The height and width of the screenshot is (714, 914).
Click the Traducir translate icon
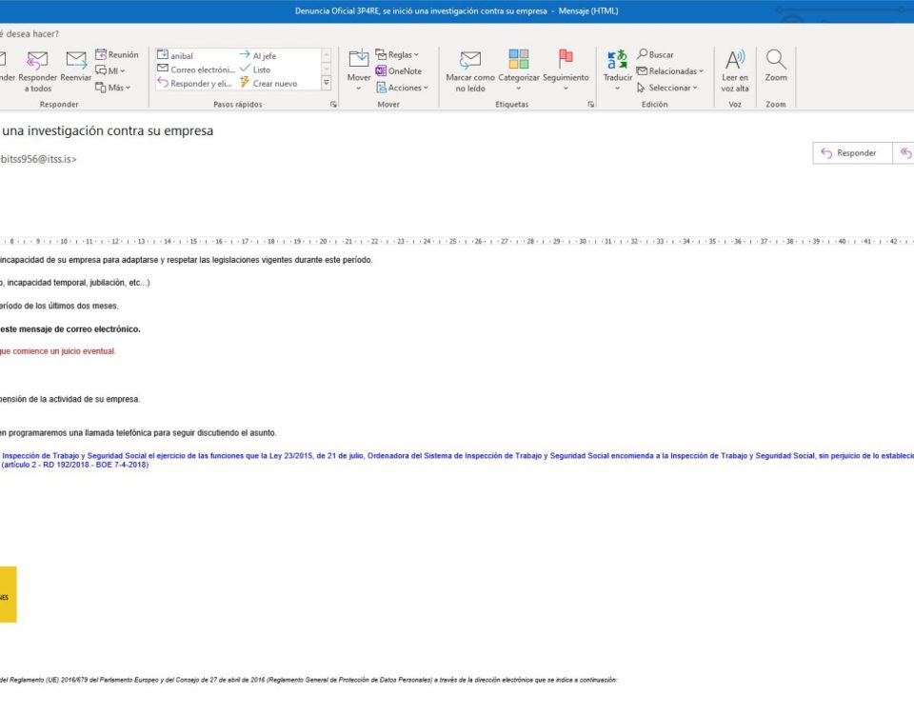[x=617, y=60]
